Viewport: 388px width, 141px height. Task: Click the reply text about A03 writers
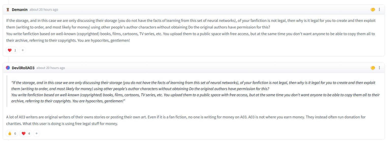(186, 120)
